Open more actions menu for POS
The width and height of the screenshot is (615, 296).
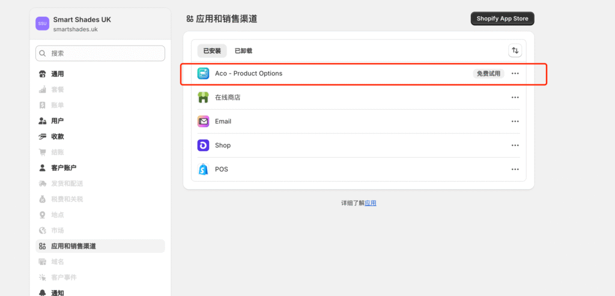tap(515, 169)
